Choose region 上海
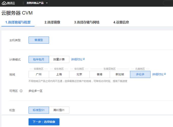 [x=59, y=74]
